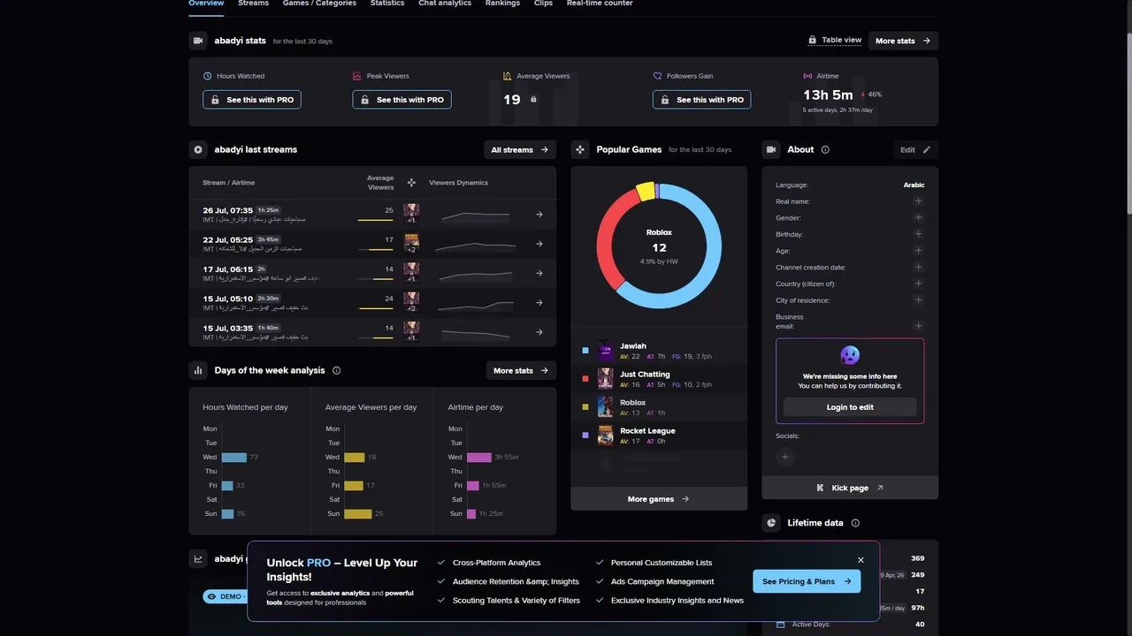The height and width of the screenshot is (636, 1132).
Task: Add a social link with plus icon
Action: pyautogui.click(x=785, y=457)
